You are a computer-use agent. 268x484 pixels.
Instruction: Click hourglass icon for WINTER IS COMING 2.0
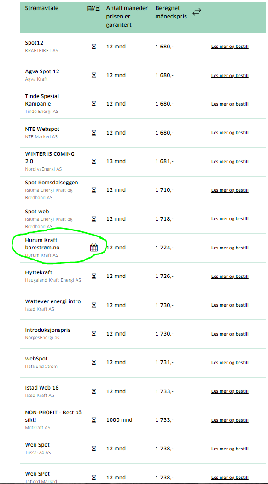[94, 161]
